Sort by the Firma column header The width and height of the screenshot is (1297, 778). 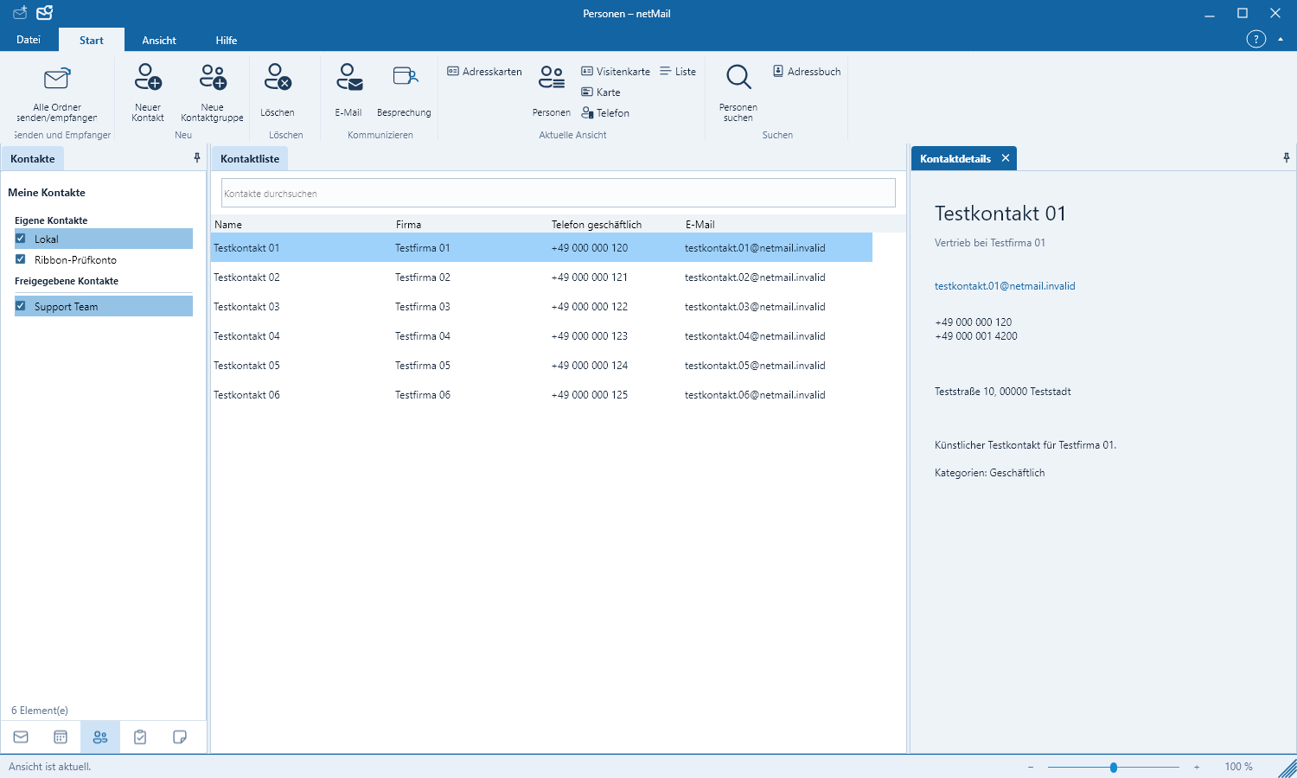pos(408,225)
